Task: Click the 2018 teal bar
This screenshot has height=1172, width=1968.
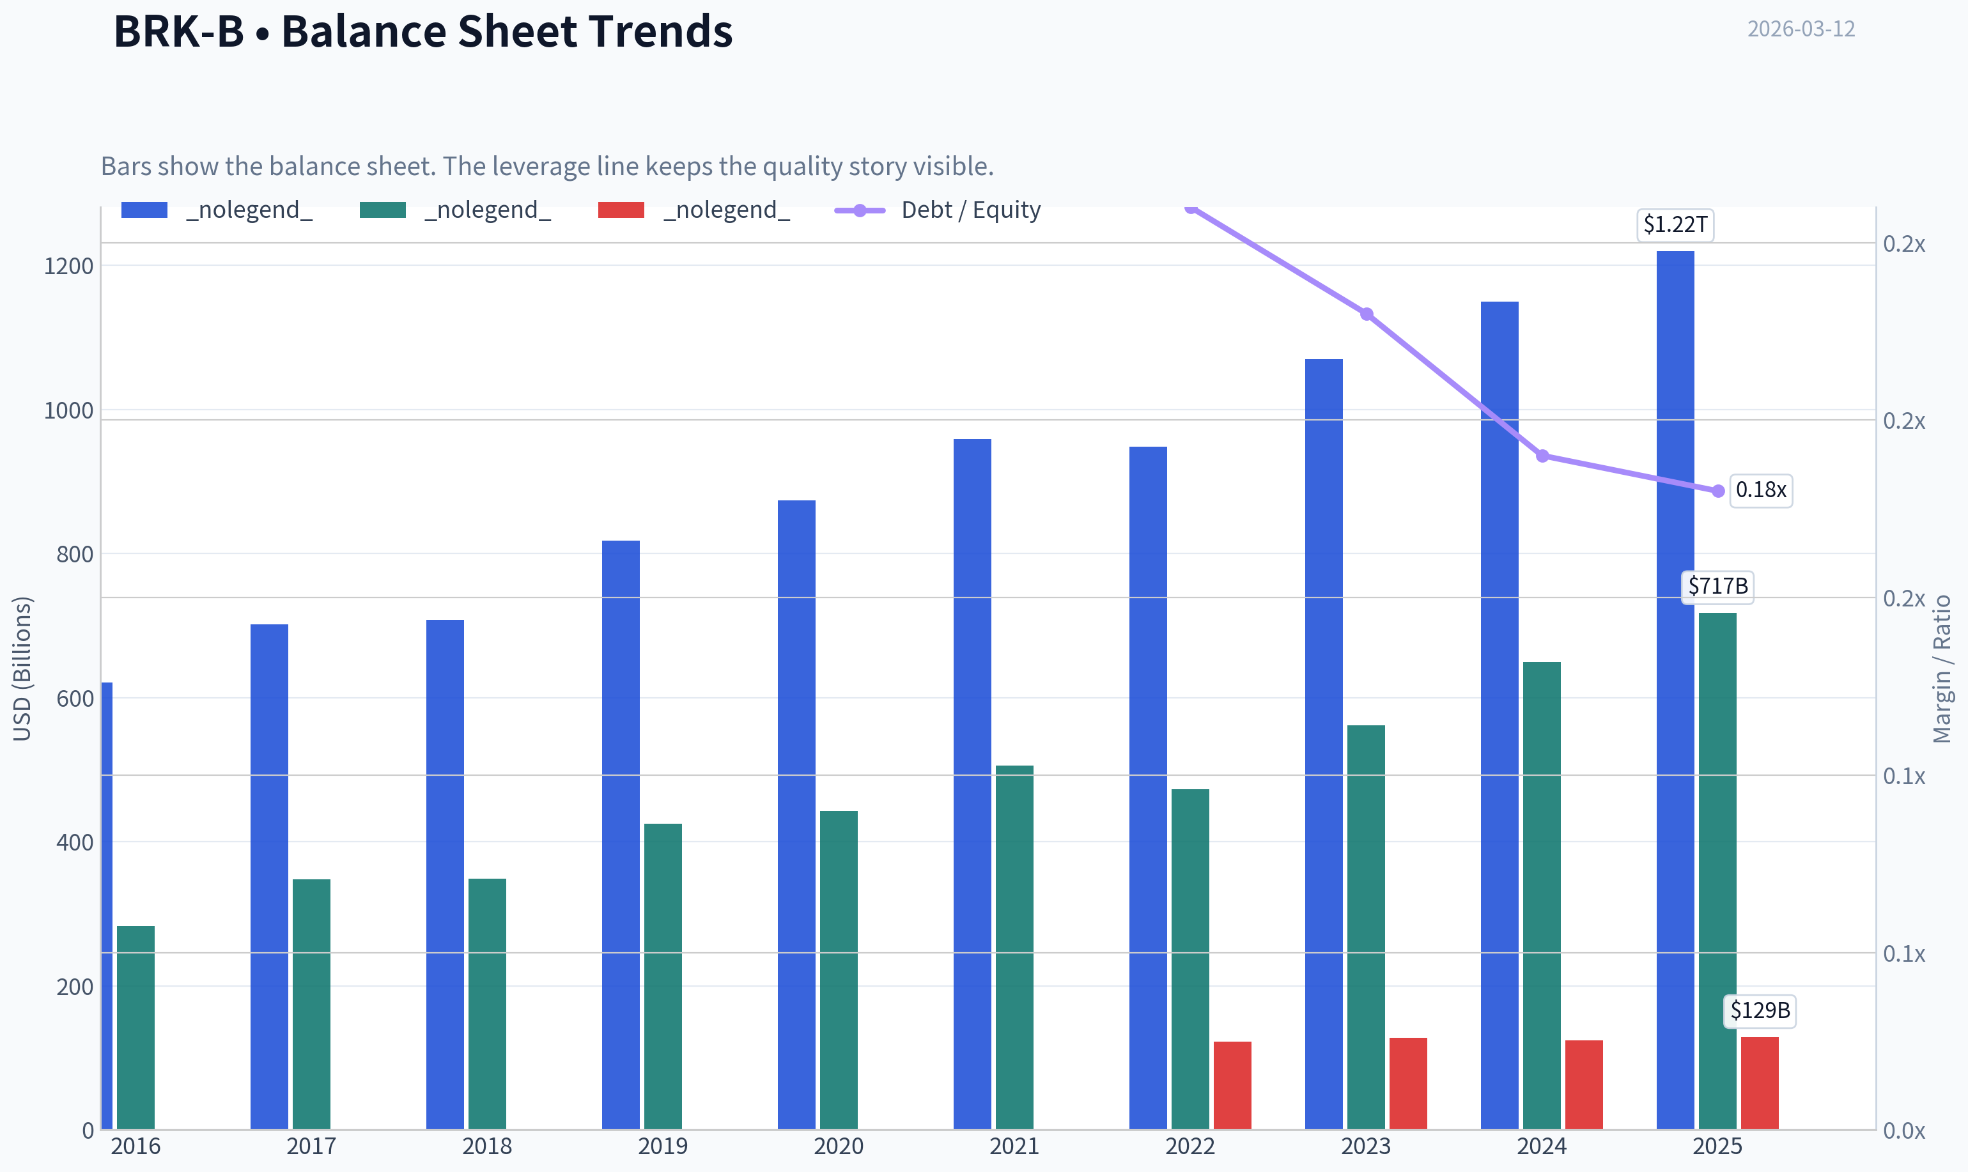Action: 487,1004
